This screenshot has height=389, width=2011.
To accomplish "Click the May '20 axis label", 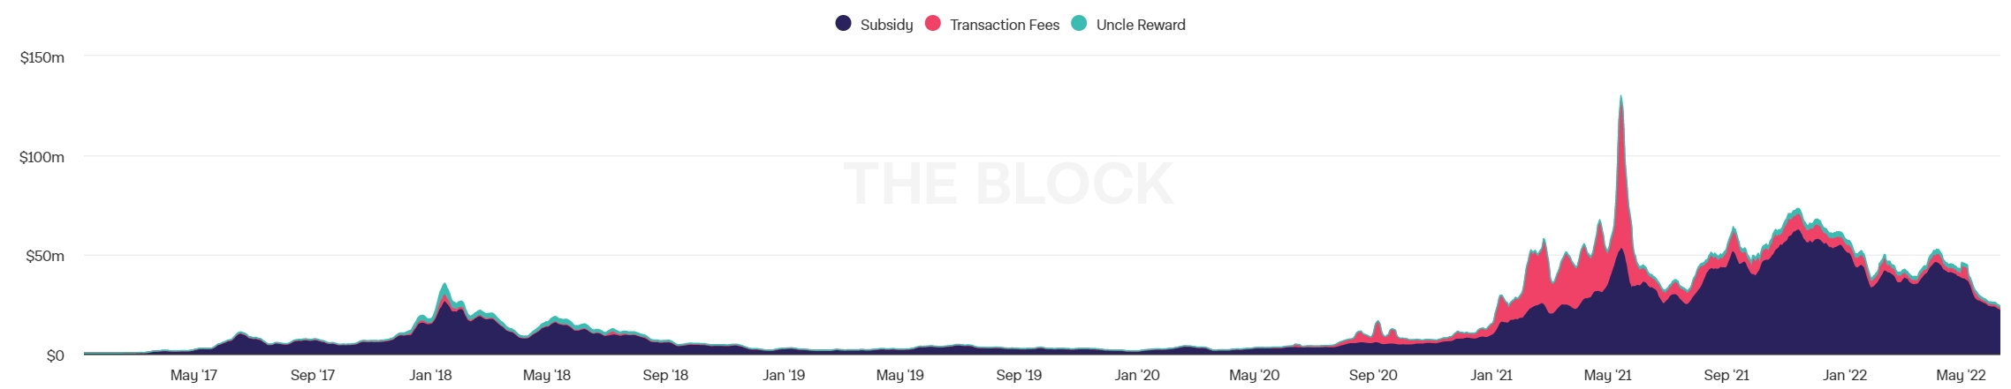I will [x=1255, y=375].
